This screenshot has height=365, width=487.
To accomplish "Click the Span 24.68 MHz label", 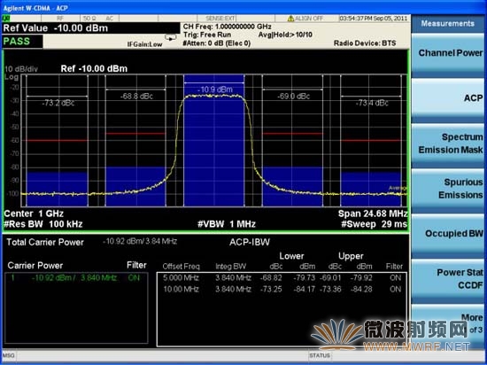I will (373, 214).
